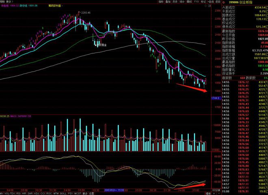Open the 周期 period selector
Image resolution: width=268 pixels, height=195 pixels.
click(x=2, y=2)
